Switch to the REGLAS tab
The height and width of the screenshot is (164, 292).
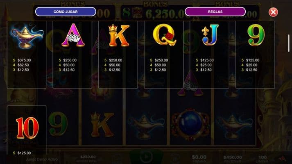click(x=215, y=12)
